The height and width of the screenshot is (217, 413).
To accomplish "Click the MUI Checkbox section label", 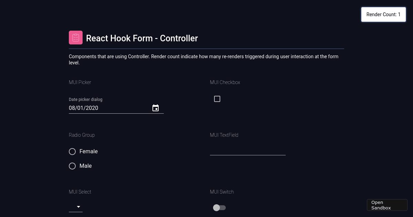I will (225, 82).
